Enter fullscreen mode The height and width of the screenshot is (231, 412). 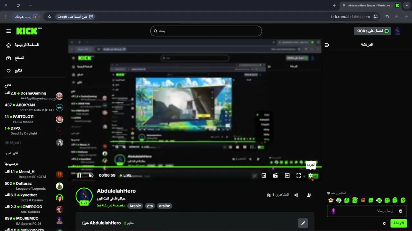(x=299, y=175)
